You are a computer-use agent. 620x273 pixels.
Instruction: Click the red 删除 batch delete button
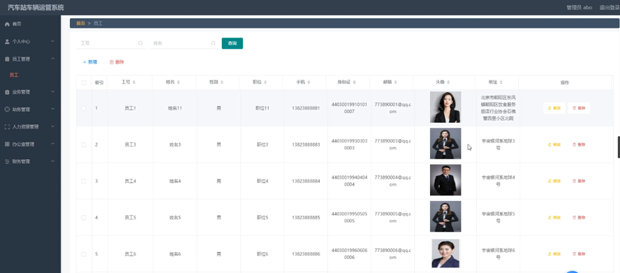[117, 62]
